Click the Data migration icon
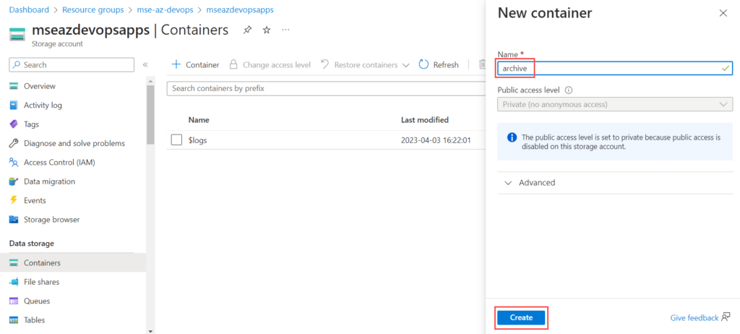This screenshot has height=334, width=740. [x=14, y=181]
